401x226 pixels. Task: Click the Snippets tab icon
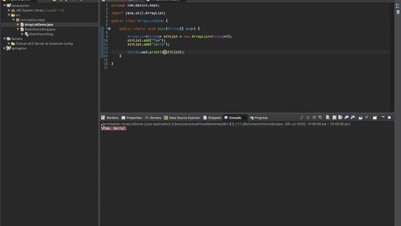click(205, 117)
